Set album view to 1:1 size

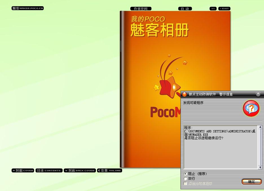pos(213,9)
